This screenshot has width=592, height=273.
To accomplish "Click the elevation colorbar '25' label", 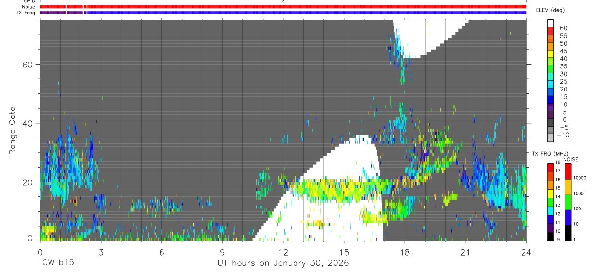I will tap(564, 82).
